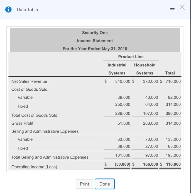Click the Gross Profit row label
Viewport: 191px width, 193px height.
(x=22, y=123)
